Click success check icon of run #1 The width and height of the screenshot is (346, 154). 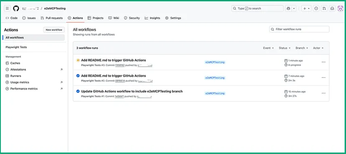point(78,91)
